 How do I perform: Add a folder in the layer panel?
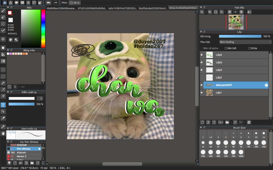227,122
